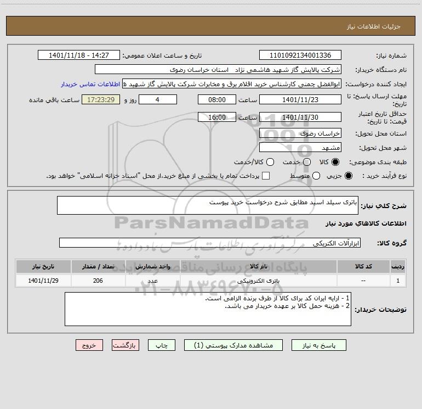Image resolution: width=422 pixels, height=409 pixels.
Task: Click the تاریخ نیاز column header
Action: [43, 266]
